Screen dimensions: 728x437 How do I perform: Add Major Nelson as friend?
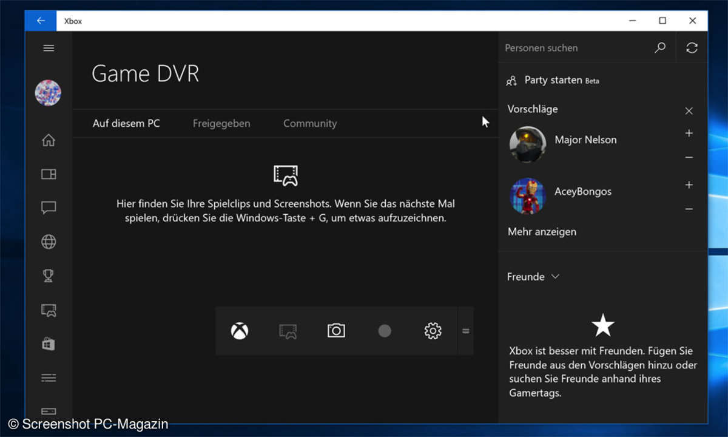689,133
